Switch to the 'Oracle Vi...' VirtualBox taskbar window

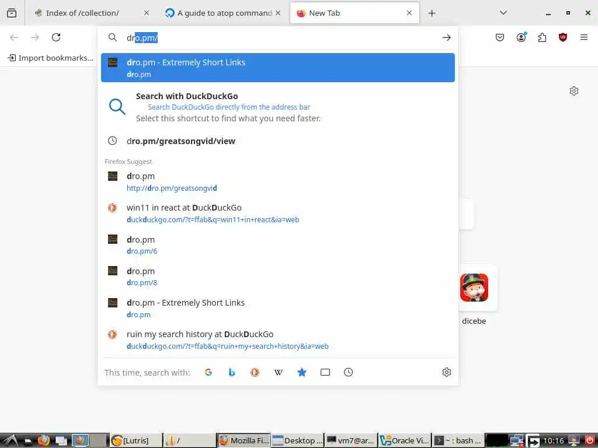point(405,440)
